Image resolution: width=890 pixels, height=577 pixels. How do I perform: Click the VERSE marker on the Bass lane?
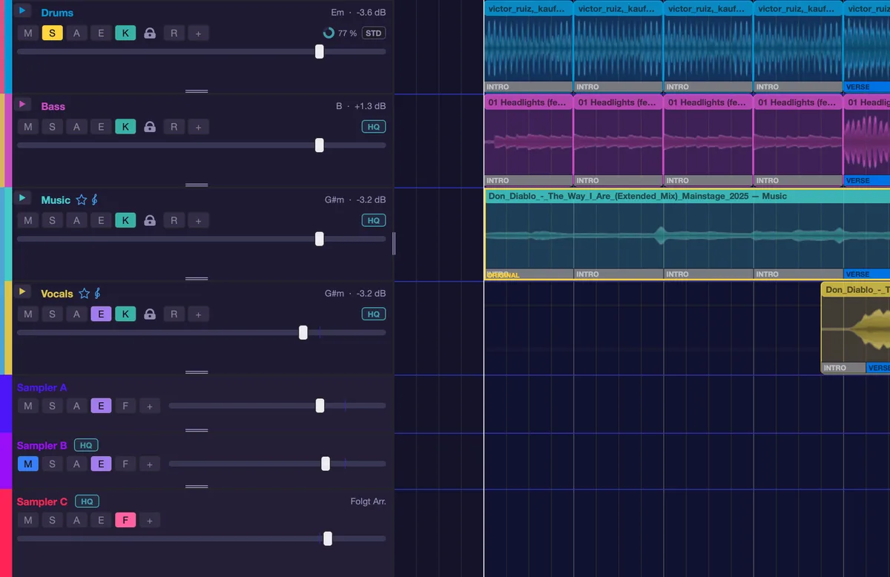(866, 180)
